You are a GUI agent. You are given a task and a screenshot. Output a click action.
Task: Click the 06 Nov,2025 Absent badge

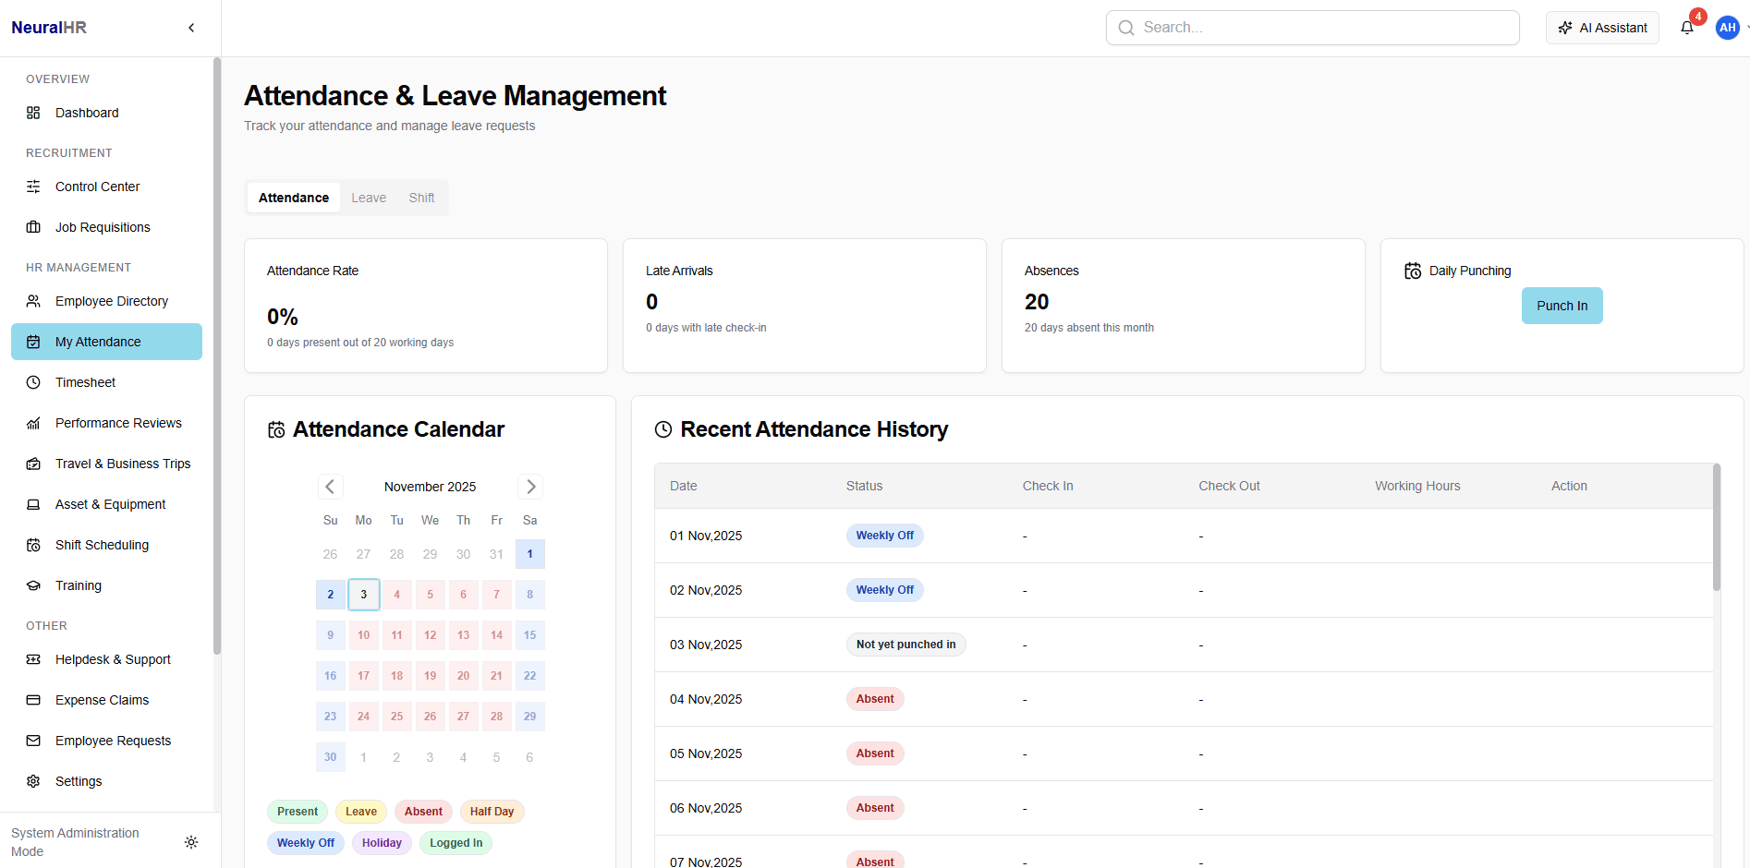click(875, 808)
